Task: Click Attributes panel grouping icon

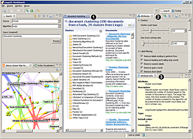Action: point(170,16)
